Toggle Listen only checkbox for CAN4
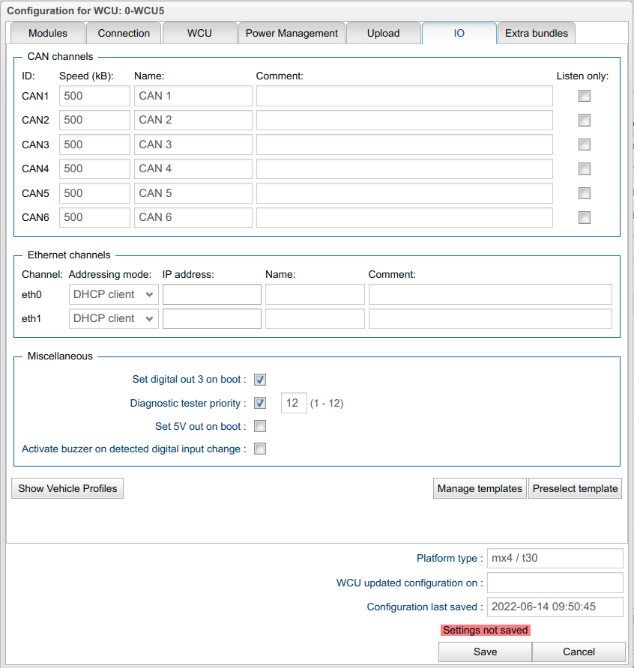 [x=585, y=168]
